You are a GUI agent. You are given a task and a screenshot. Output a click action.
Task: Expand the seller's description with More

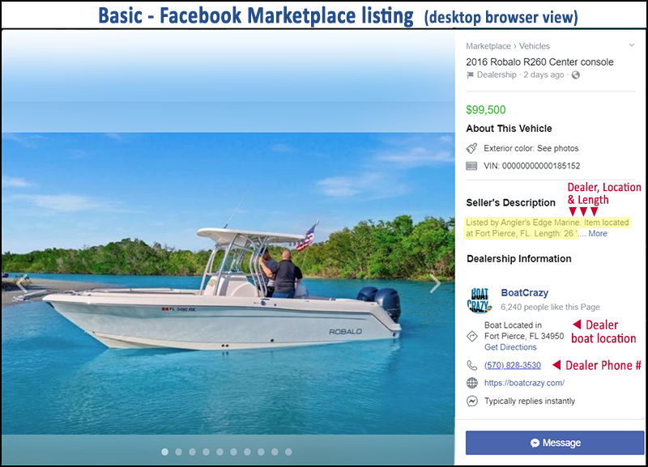pos(598,234)
